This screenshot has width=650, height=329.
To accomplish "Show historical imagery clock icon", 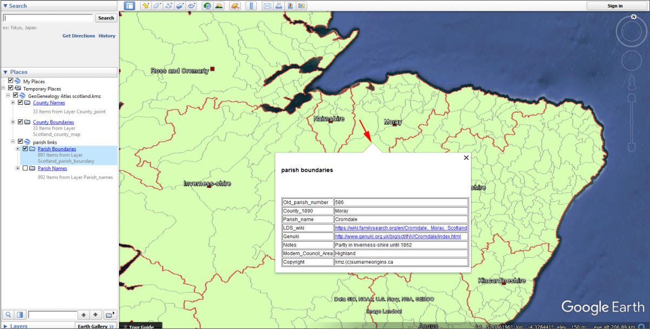I will (x=207, y=6).
